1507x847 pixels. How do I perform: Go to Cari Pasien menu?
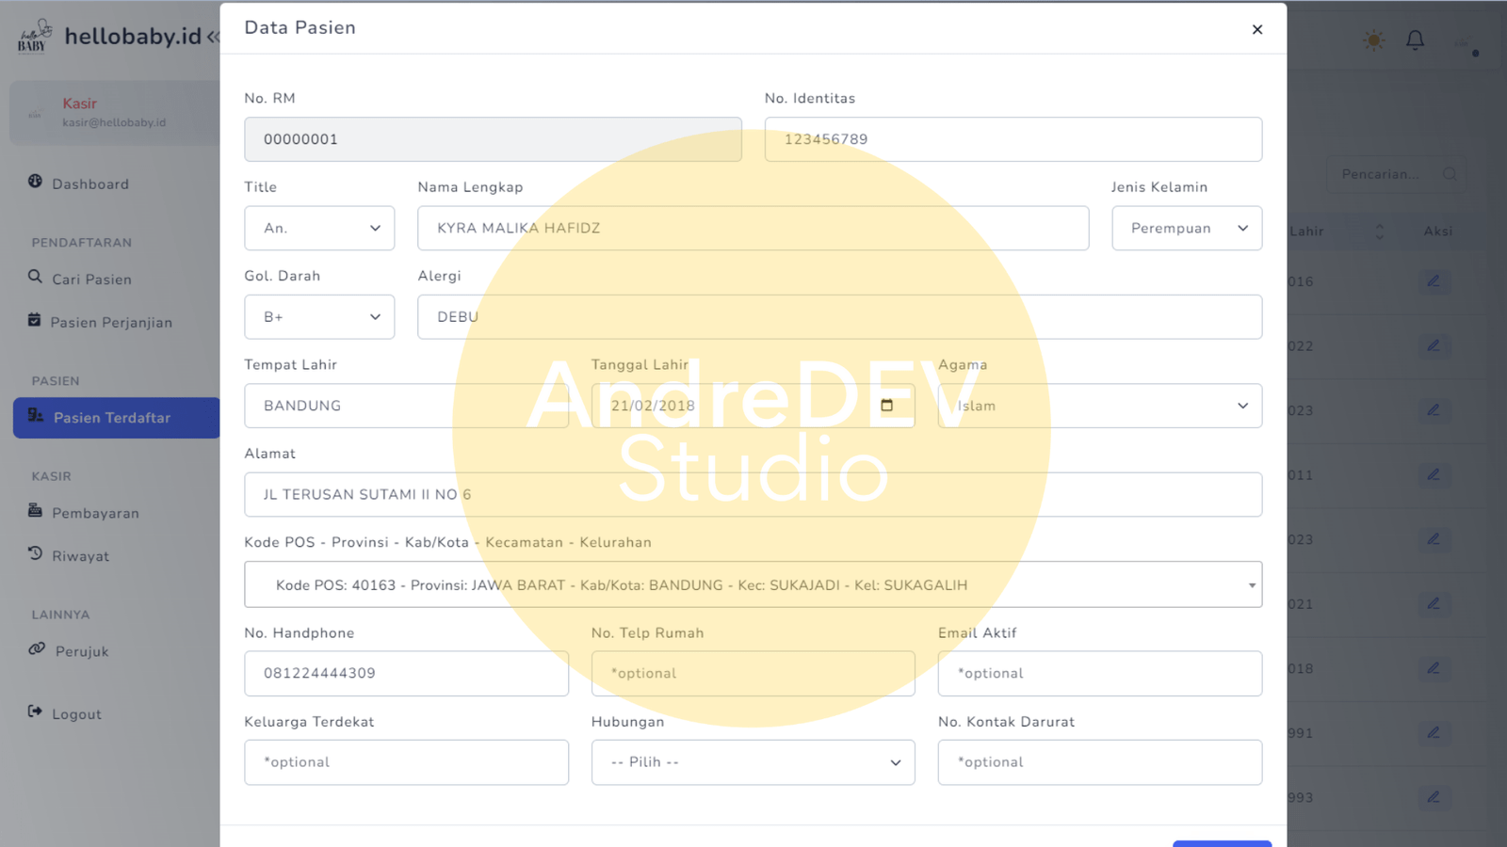(91, 280)
